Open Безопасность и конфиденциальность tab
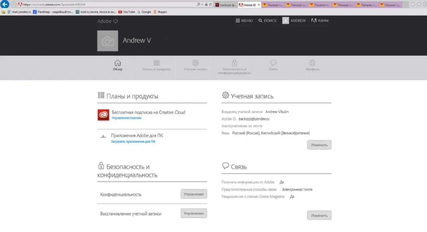 235,67
